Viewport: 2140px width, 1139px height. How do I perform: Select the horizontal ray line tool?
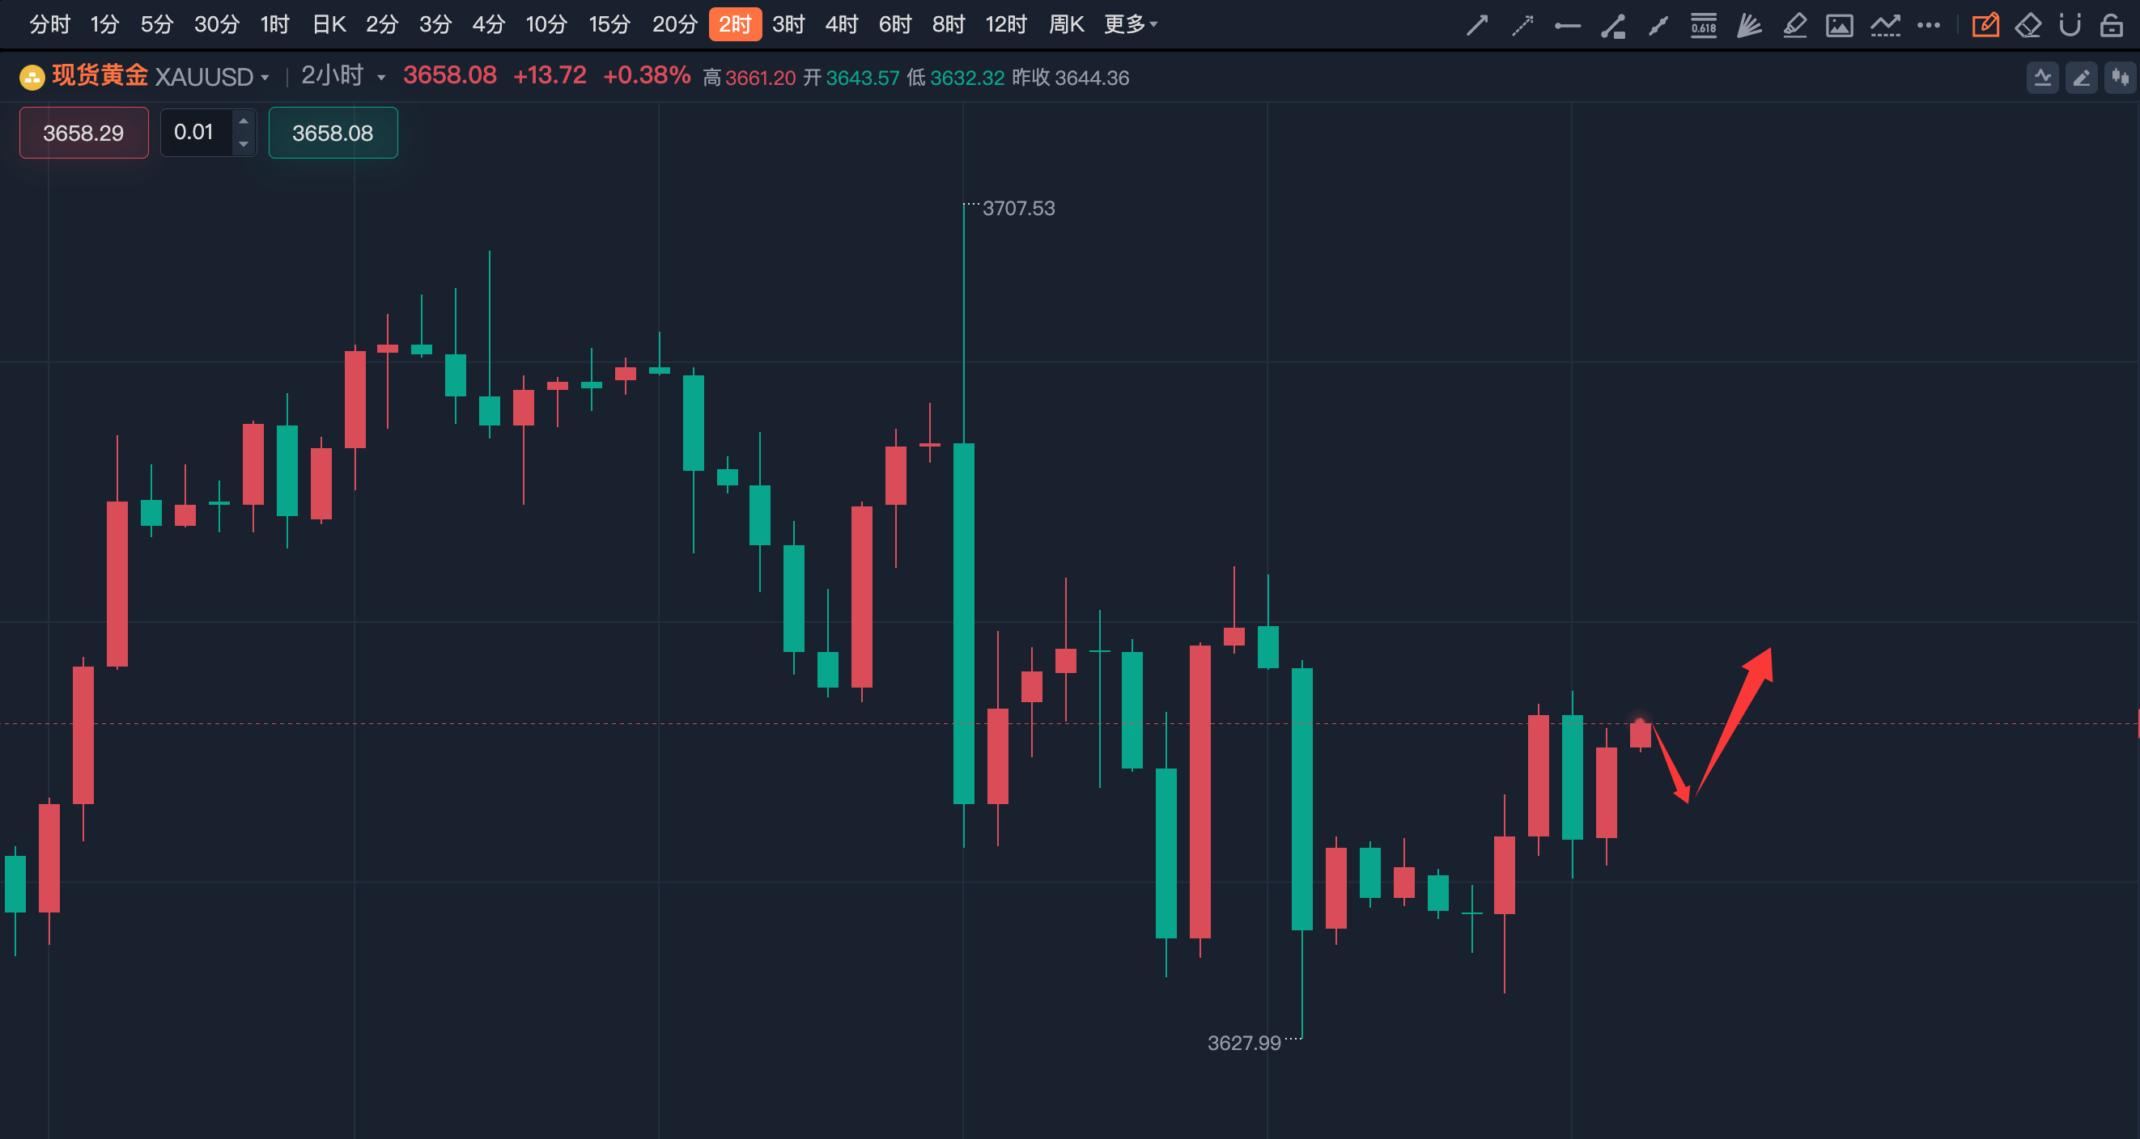point(1568,26)
